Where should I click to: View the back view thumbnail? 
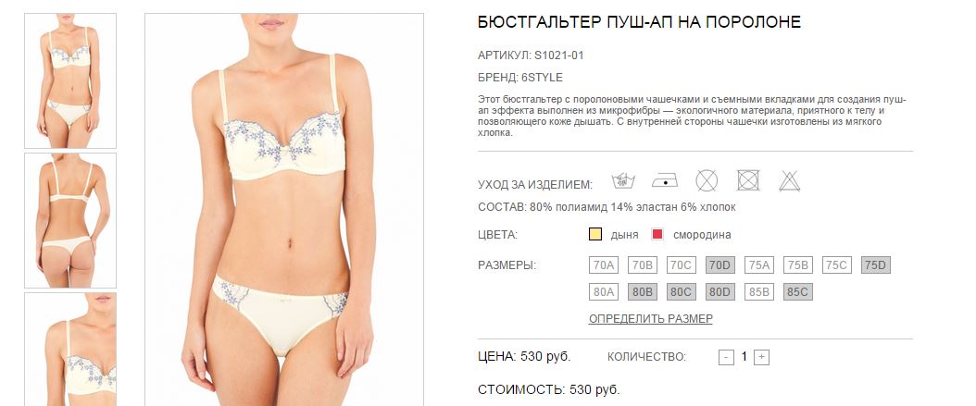pyautogui.click(x=70, y=221)
